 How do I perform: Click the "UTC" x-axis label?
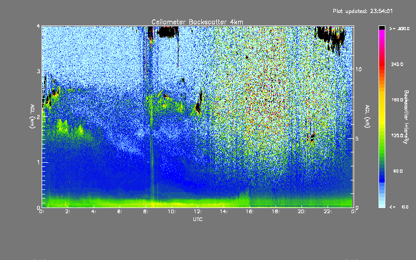point(198,219)
